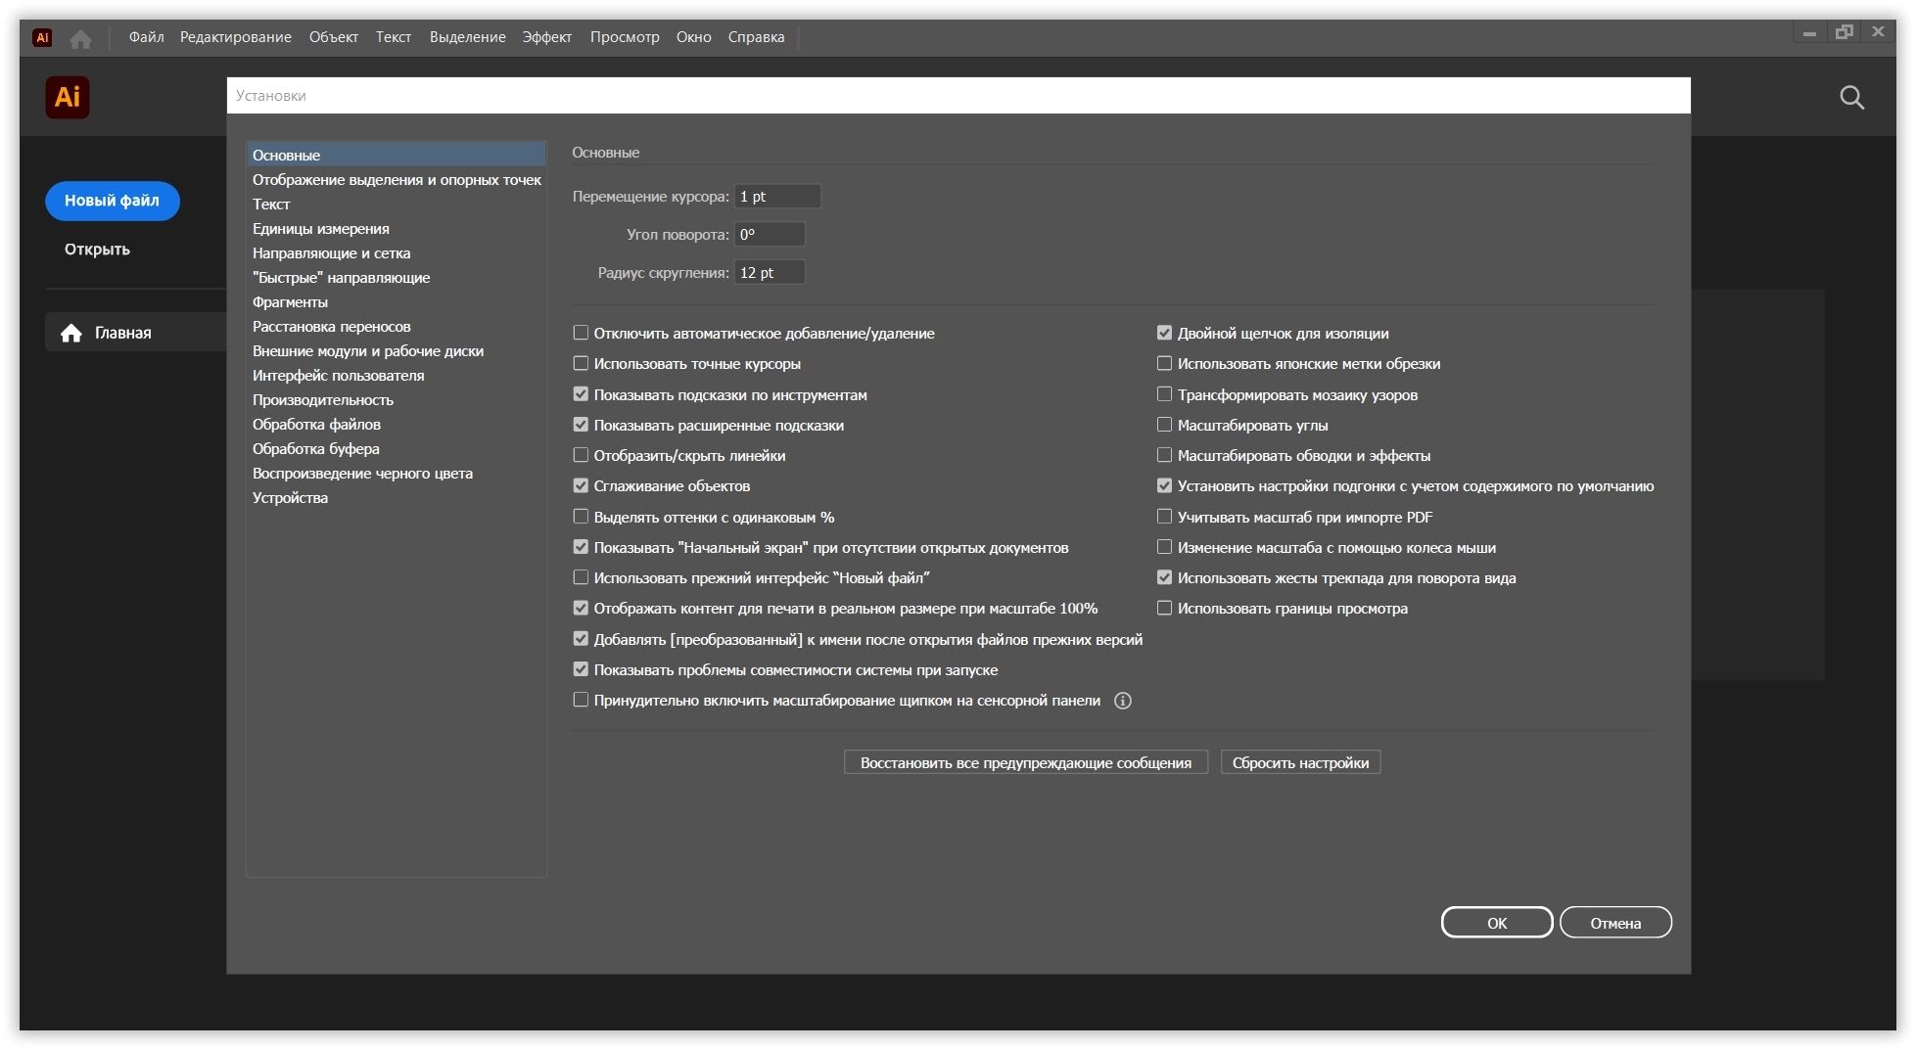Open the Эффект menu
The width and height of the screenshot is (1916, 1050).
[546, 37]
